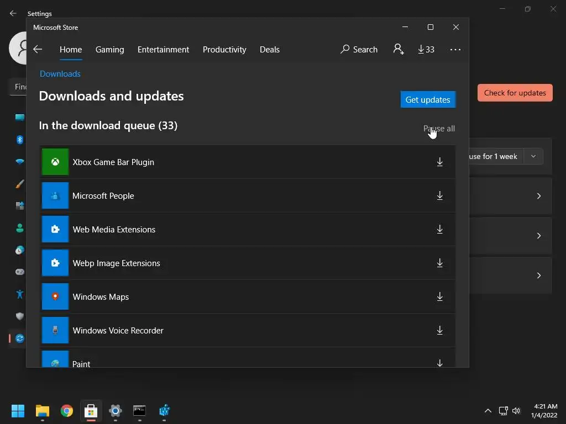The image size is (566, 424).
Task: Open File Explorer from the taskbar
Action: pyautogui.click(x=42, y=411)
